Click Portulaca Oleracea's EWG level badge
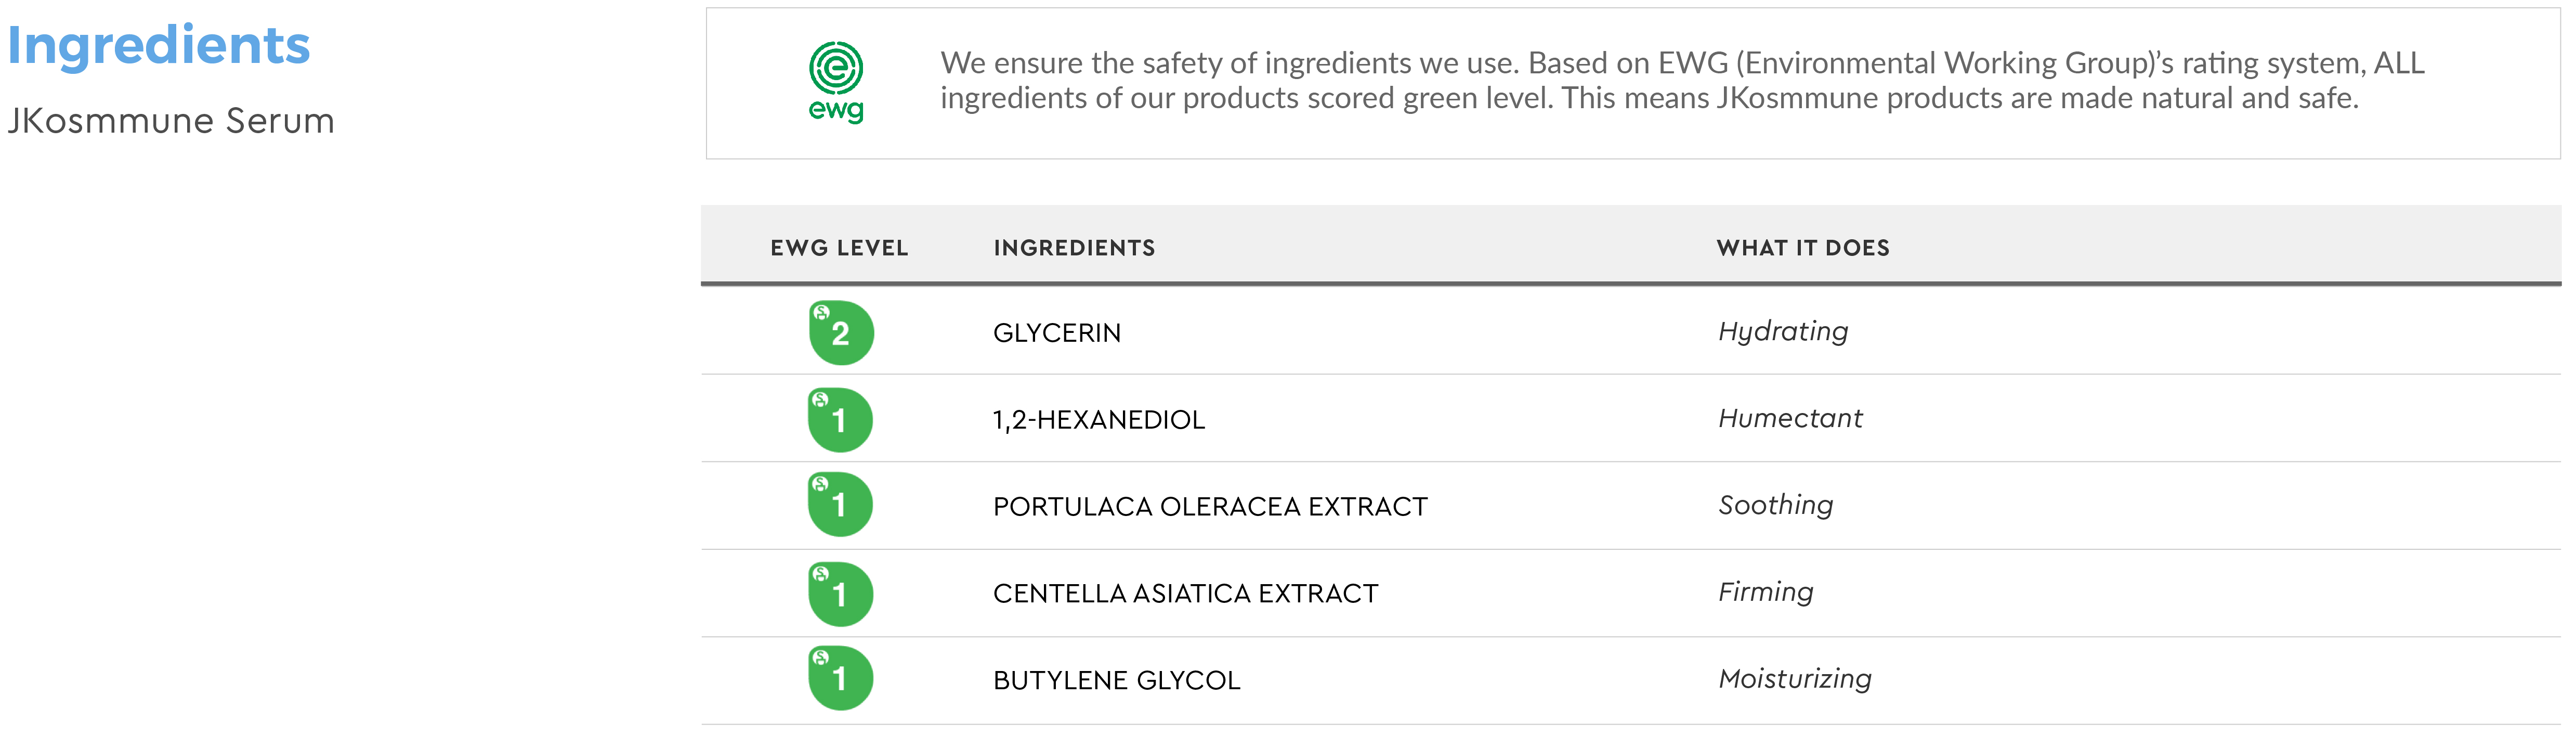 pyautogui.click(x=840, y=505)
